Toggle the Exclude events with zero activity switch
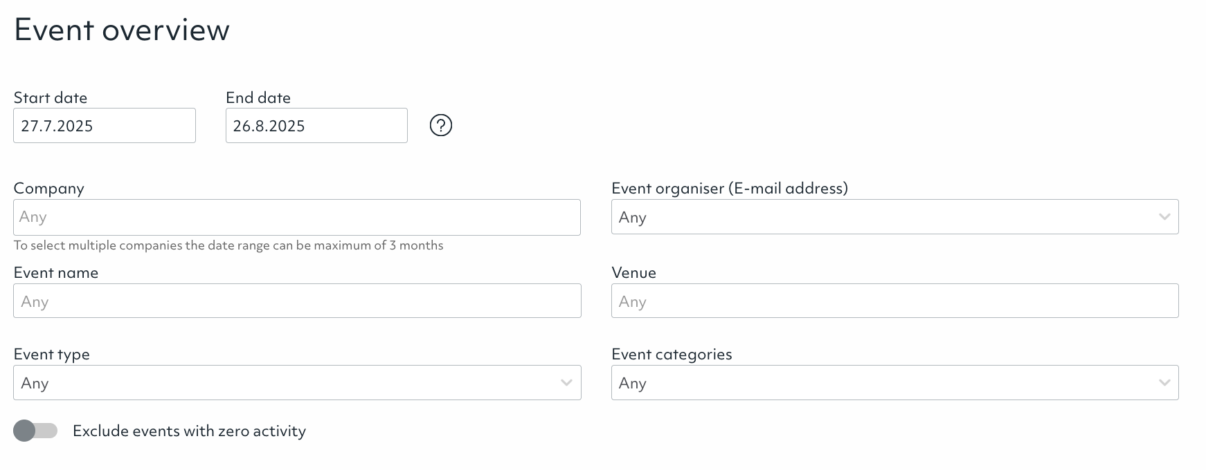Image resolution: width=1206 pixels, height=470 pixels. click(x=35, y=431)
